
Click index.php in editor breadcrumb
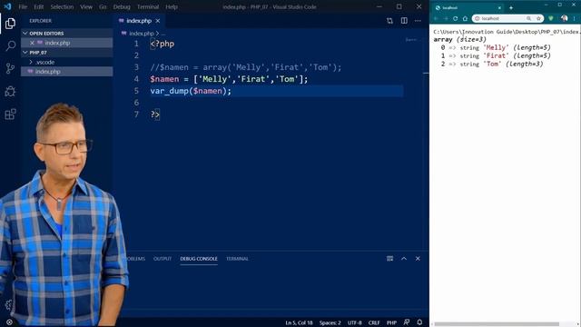(142, 34)
